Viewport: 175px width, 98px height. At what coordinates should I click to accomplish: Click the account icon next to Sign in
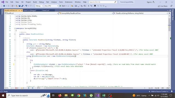154,2
